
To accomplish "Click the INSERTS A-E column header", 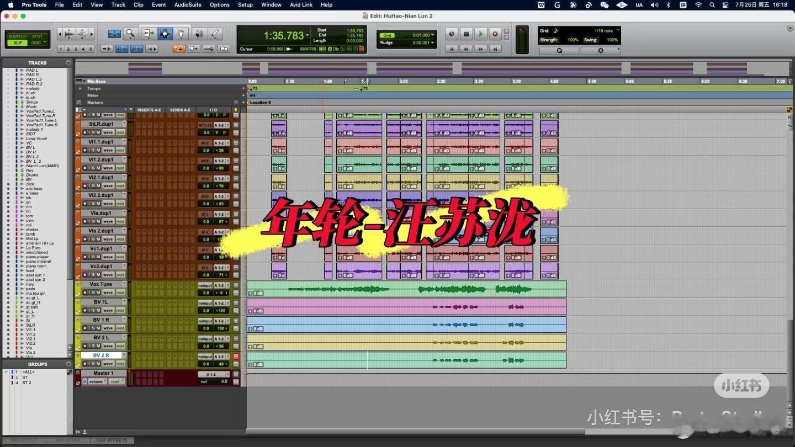I will (149, 110).
